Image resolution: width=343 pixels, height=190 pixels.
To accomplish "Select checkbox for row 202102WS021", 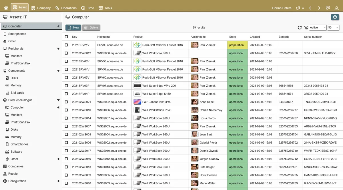I will tap(66, 102).
